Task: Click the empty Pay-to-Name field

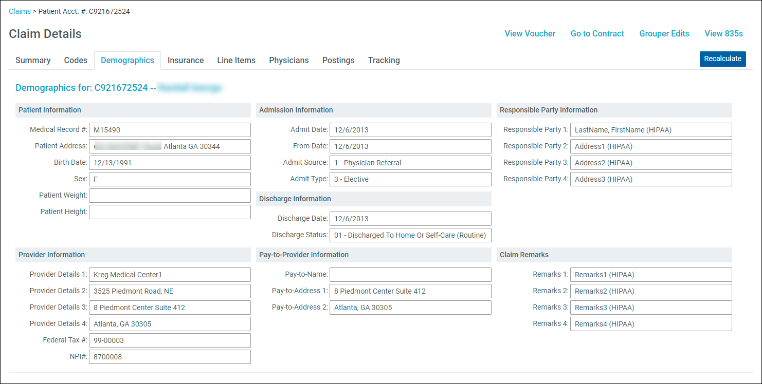Action: click(410, 275)
